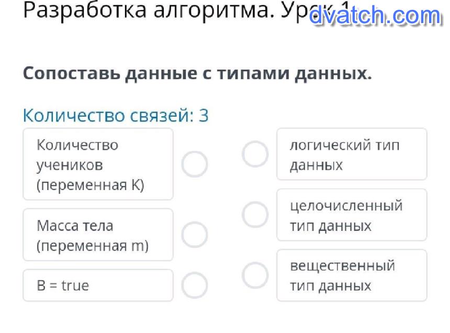Image resolution: width=450 pixels, height=333 pixels.
Task: Click the целочисленный тип данных card
Action: tap(352, 215)
